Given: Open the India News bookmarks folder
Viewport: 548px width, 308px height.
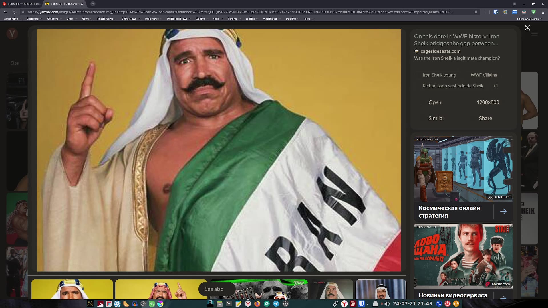Looking at the screenshot, I should coord(153,19).
